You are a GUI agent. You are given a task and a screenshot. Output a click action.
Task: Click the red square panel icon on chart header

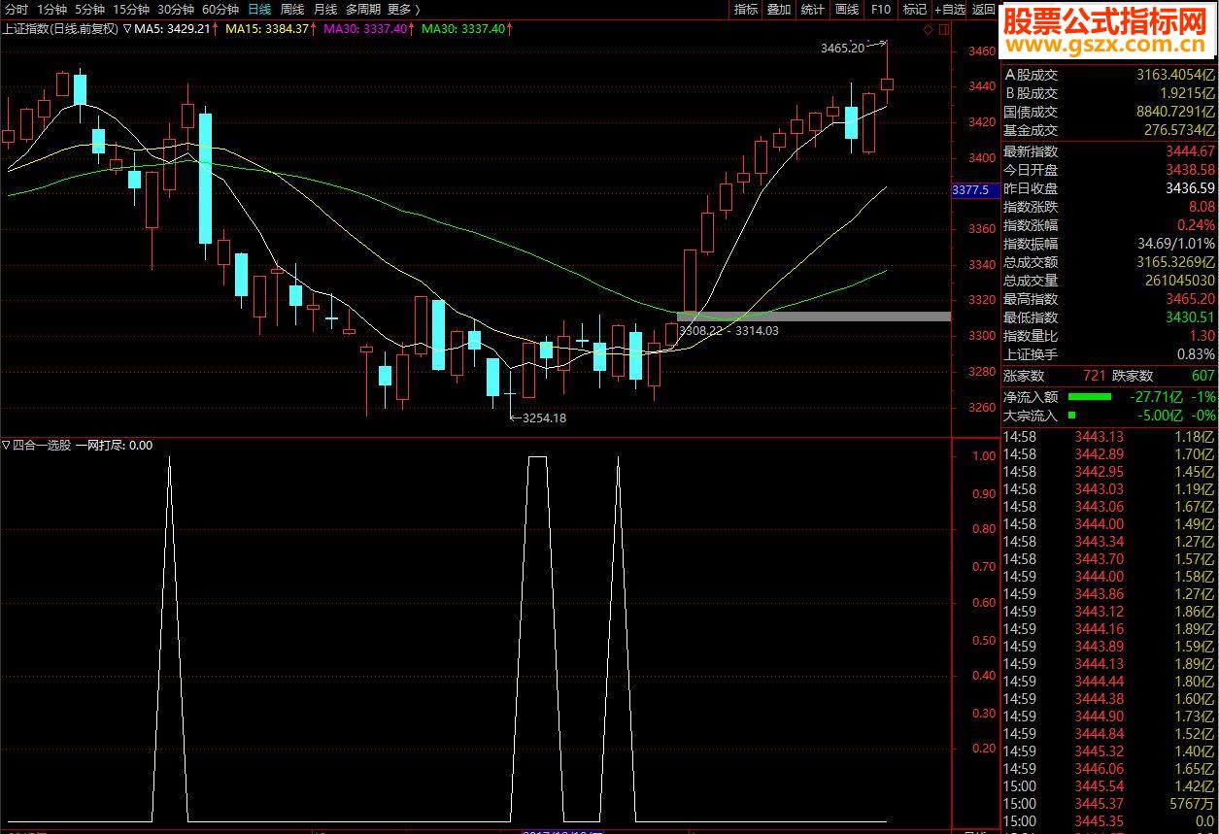coord(942,29)
